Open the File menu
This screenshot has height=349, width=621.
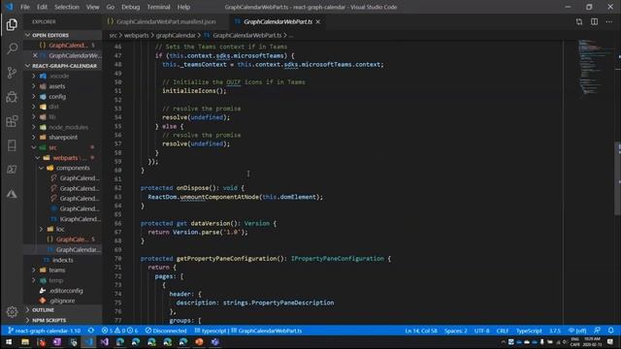tap(25, 7)
